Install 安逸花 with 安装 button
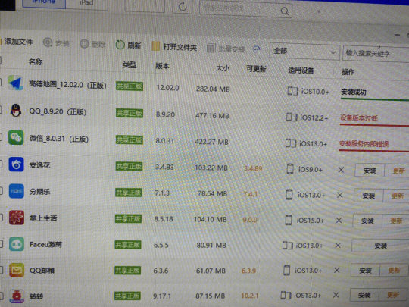 point(370,171)
